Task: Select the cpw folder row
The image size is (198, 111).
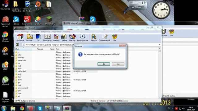Action: point(56,91)
